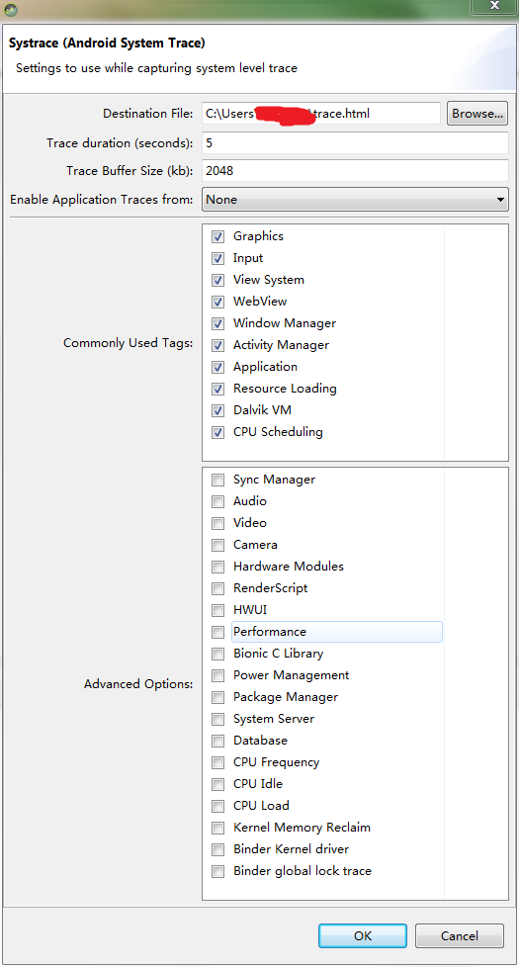Click the Trace duration seconds field
The width and height of the screenshot is (519, 967).
[x=355, y=143]
